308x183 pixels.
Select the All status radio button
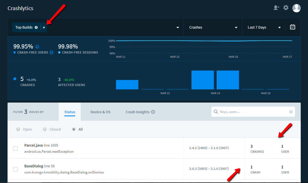[74, 129]
